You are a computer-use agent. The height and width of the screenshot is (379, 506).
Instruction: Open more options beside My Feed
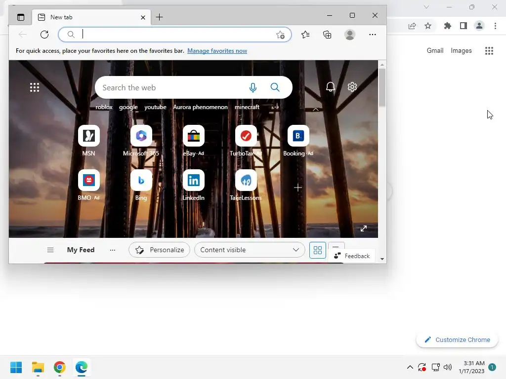point(113,250)
